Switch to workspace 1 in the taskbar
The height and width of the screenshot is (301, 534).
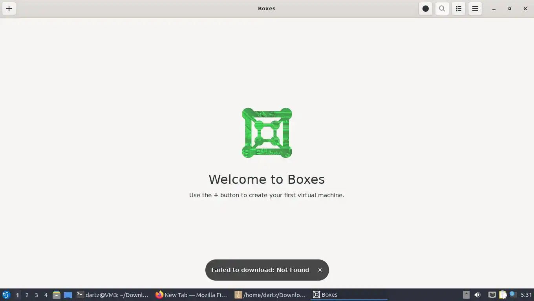click(17, 295)
